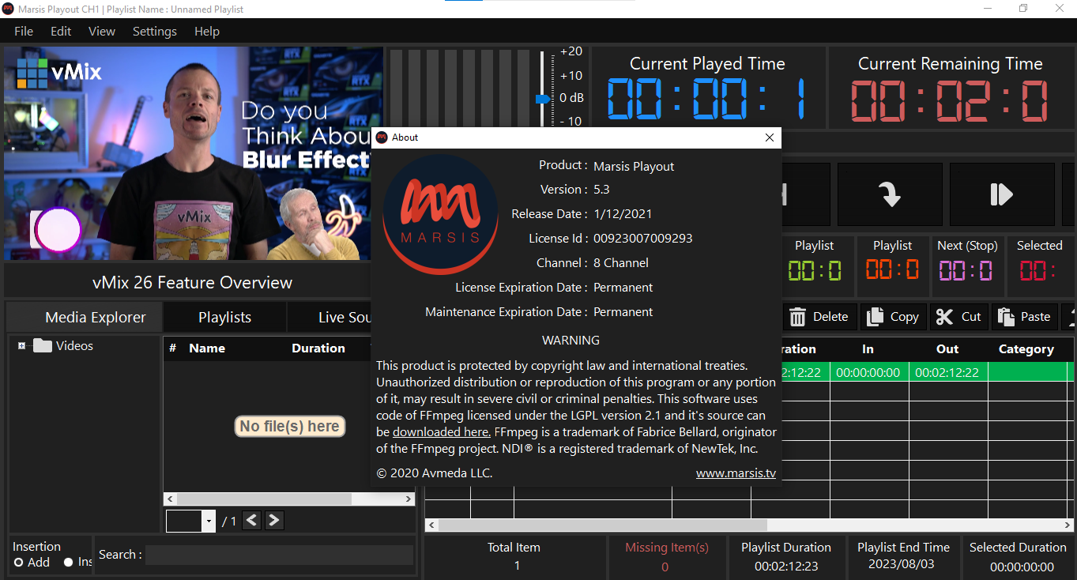Click the media list horizontal scrollbar

(x=289, y=499)
